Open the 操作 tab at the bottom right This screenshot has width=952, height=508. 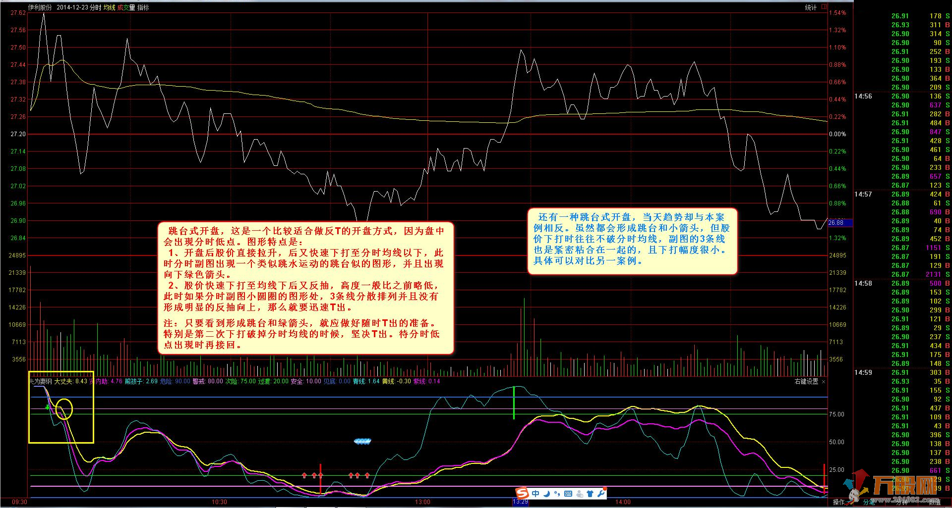pyautogui.click(x=838, y=502)
